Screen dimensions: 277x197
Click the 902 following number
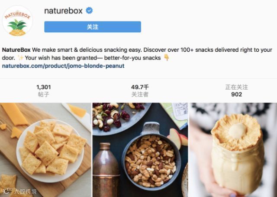pos(237,94)
